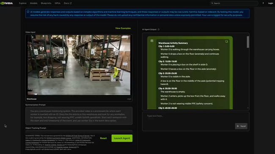Viewport: 275px width, 154px height.
Task: Copy the agent output using the copy icon
Action: click(x=226, y=41)
